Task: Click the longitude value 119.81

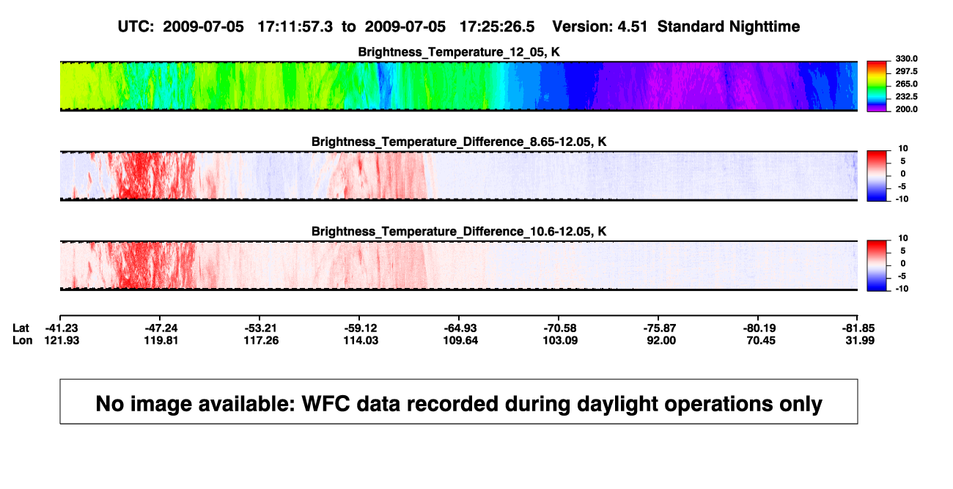Action: 161,340
